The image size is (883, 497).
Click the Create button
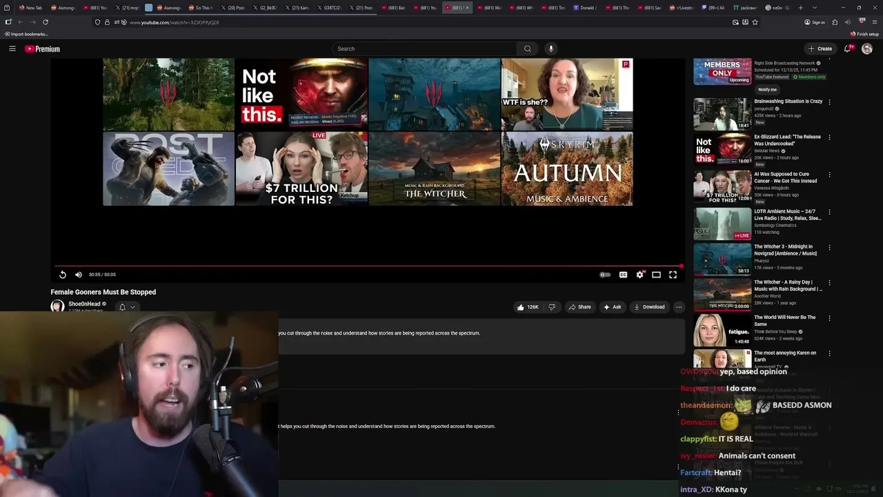coord(820,48)
